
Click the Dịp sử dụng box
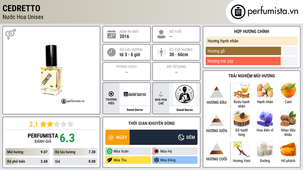[176, 71]
